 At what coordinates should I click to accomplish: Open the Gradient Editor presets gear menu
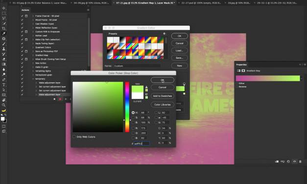164,34
